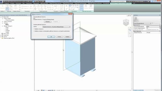Select Опорный уровень in project browser
The image size is (162, 91).
click(x=10, y=20)
